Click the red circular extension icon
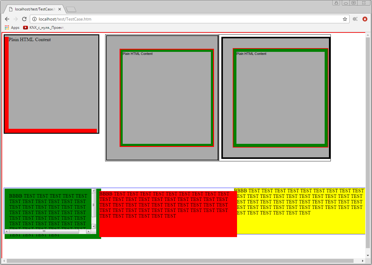This screenshot has width=372, height=265. pos(365,19)
